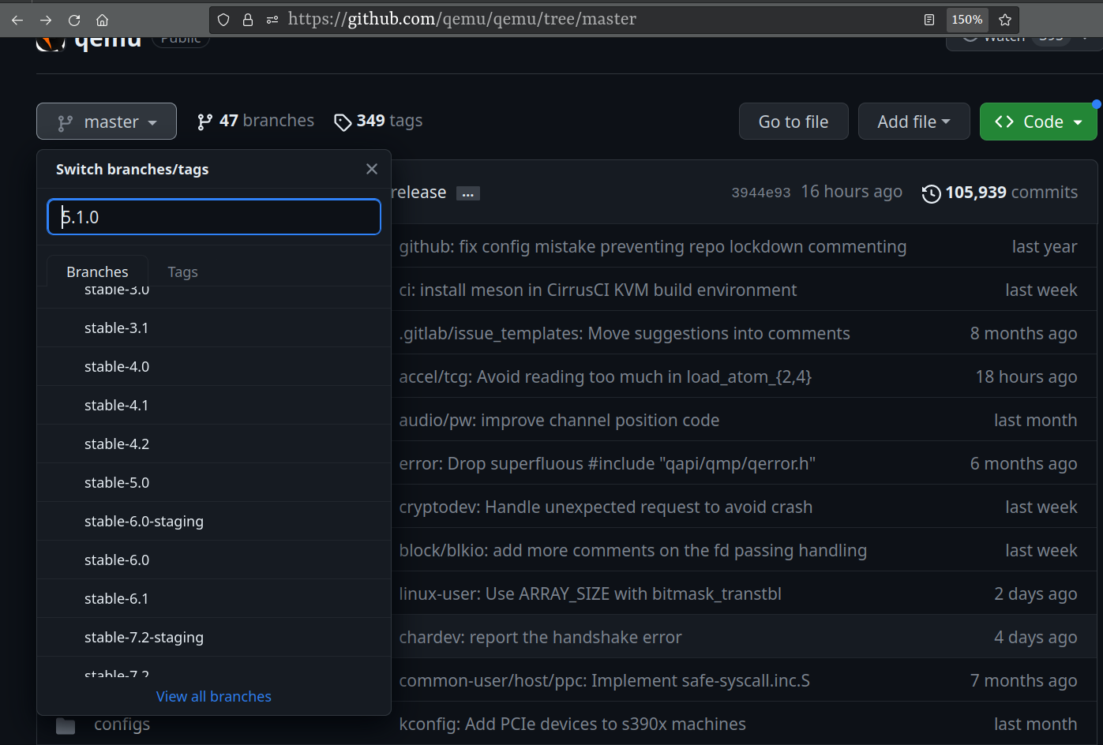Open the green Code dropdown button
1103x745 pixels.
pos(1038,122)
